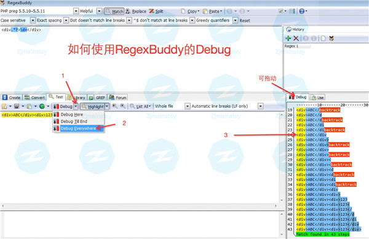Add a new regex to History

pos(288,38)
